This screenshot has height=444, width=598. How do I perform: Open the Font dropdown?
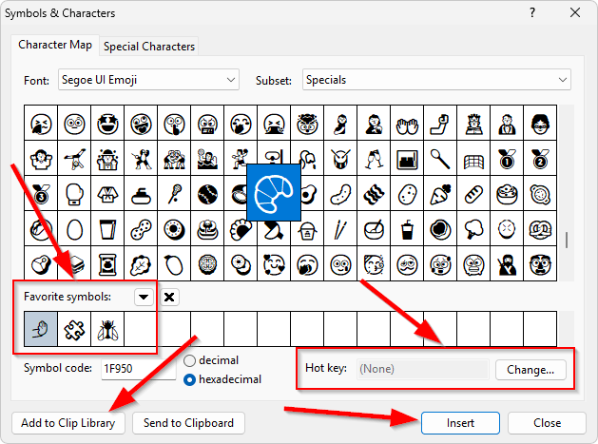tap(148, 80)
